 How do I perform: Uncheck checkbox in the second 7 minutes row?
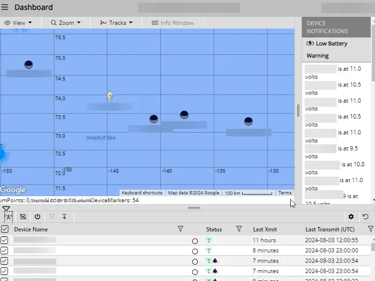coord(4,271)
